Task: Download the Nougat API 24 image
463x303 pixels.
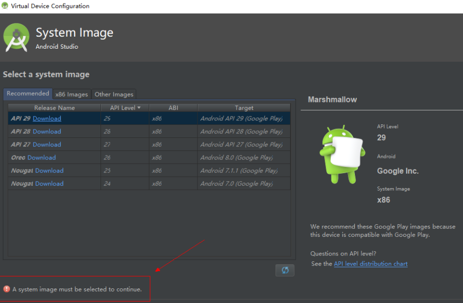Action: click(49, 183)
